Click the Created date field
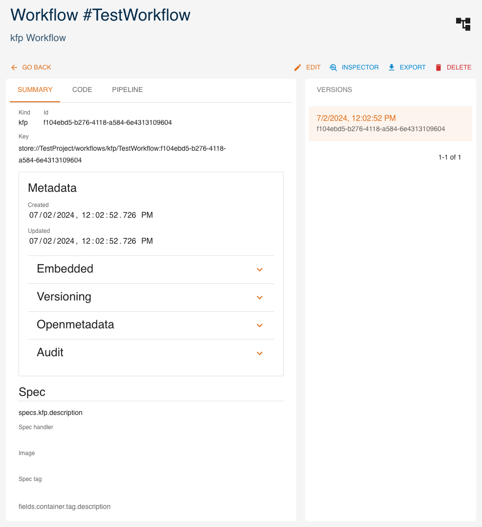The image size is (482, 527). (x=91, y=215)
